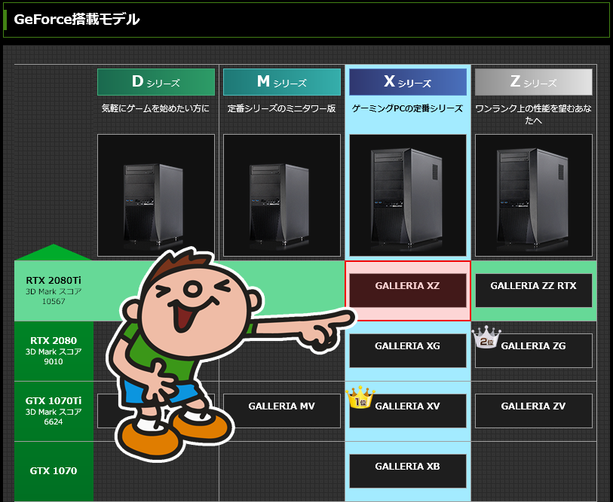
Task: Open the GALLERIA XZ model
Action: click(x=407, y=290)
